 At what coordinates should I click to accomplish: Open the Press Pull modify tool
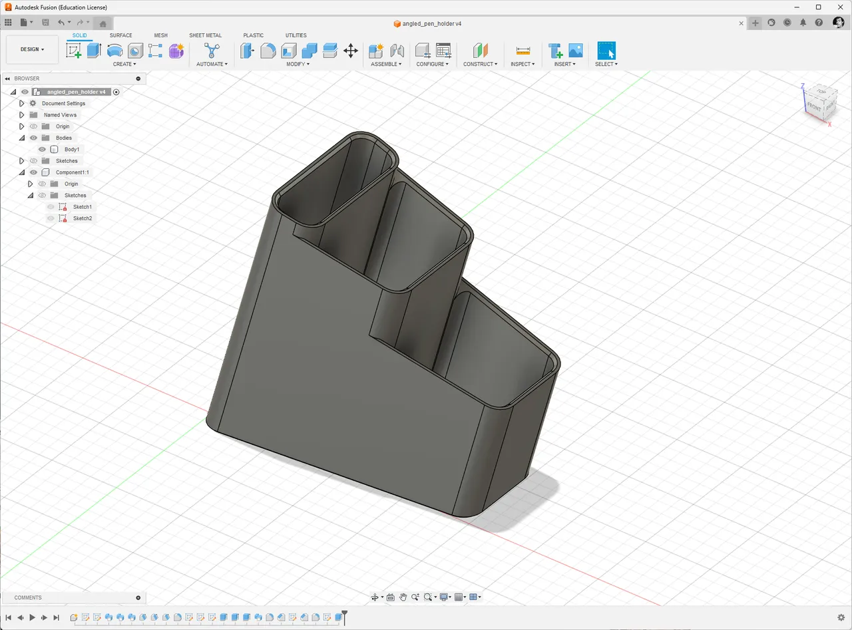[x=246, y=50]
